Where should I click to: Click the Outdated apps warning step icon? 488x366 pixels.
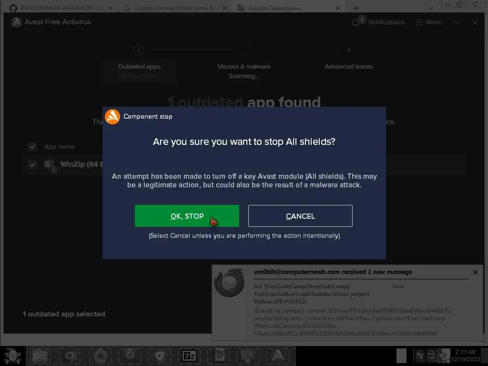coord(139,50)
